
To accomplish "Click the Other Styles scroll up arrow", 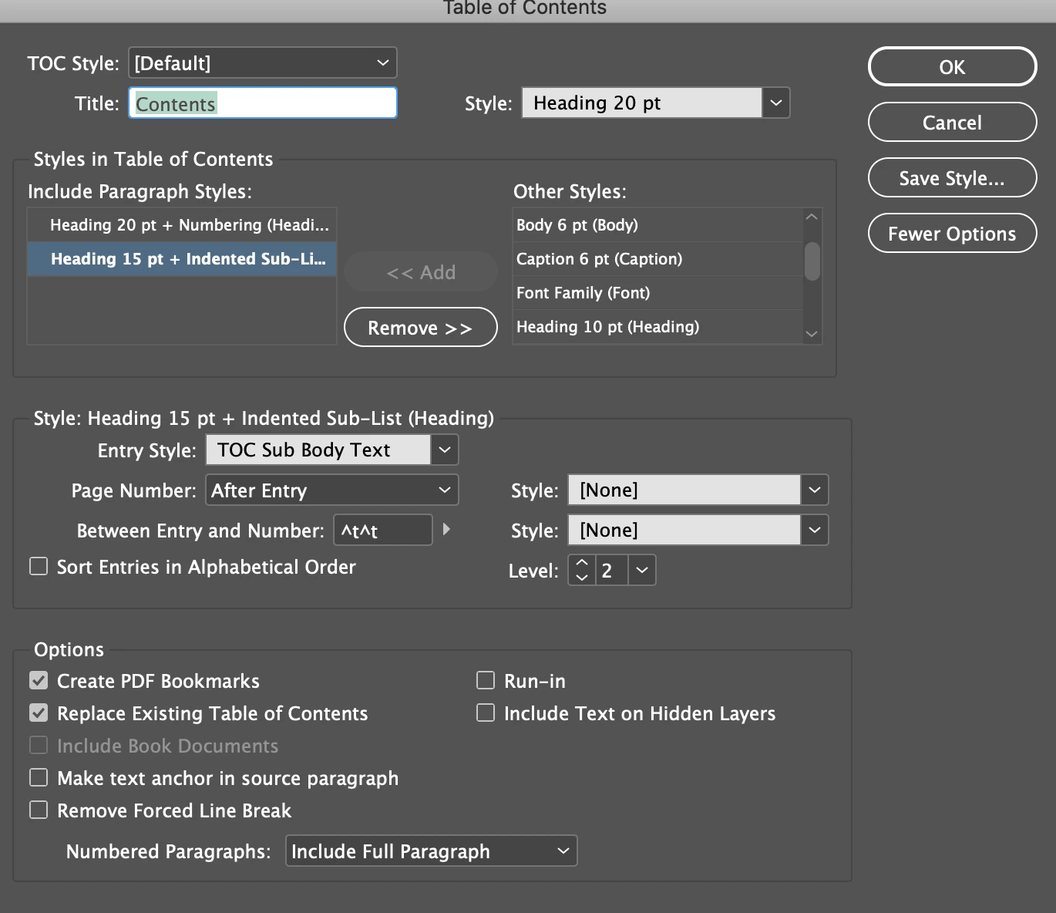I will 812,217.
